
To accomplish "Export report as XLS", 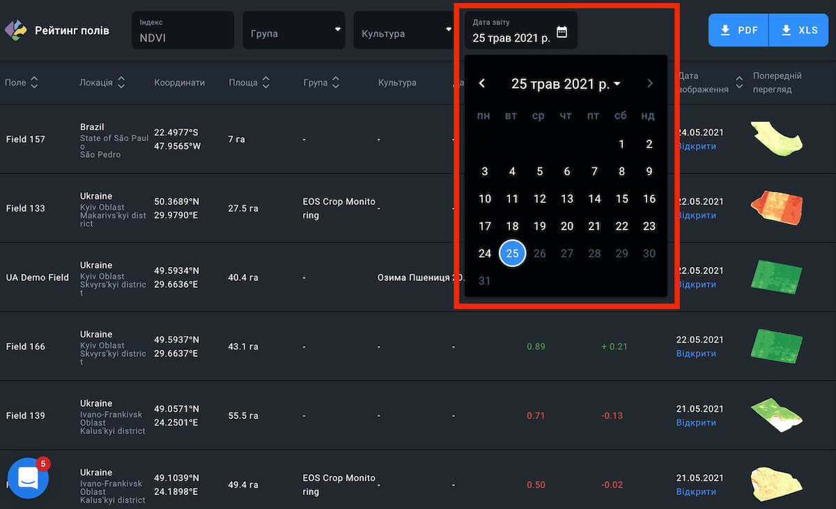I will pos(798,31).
